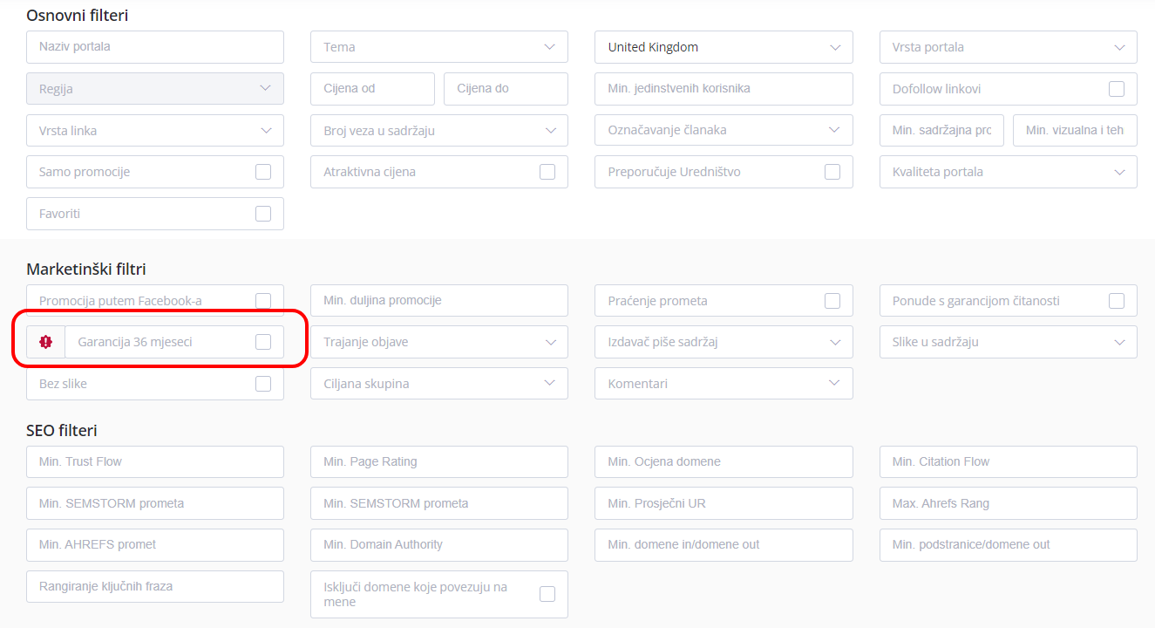Click the Min. Trust Flow field
1155x628 pixels.
[x=154, y=461]
